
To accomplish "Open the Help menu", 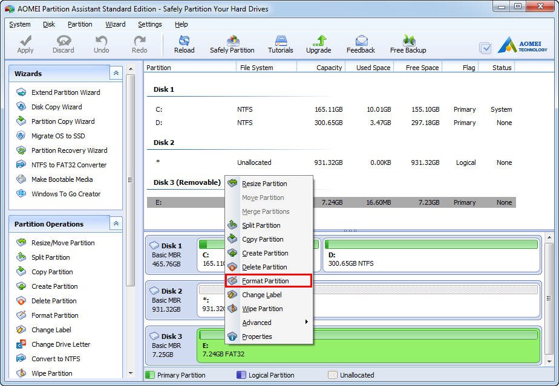I will coord(181,24).
